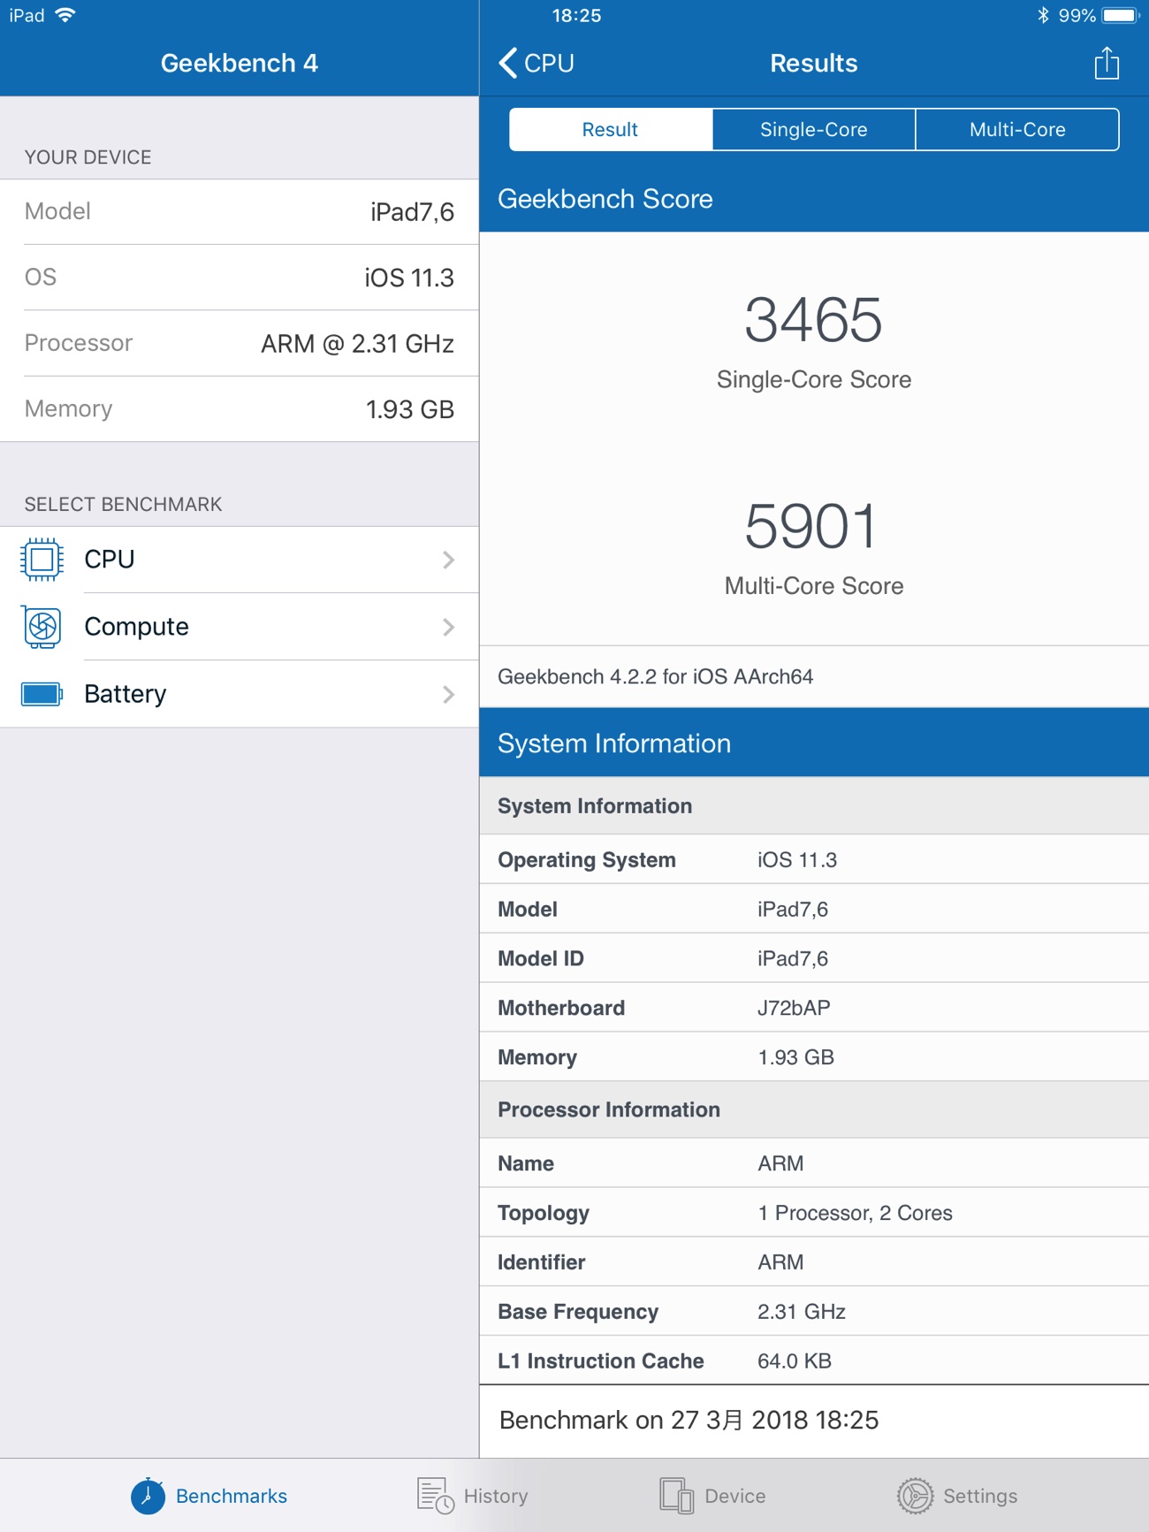Tap the Operating System iOS 11.3 row value
Image resolution: width=1149 pixels, height=1532 pixels.
pyautogui.click(x=797, y=860)
